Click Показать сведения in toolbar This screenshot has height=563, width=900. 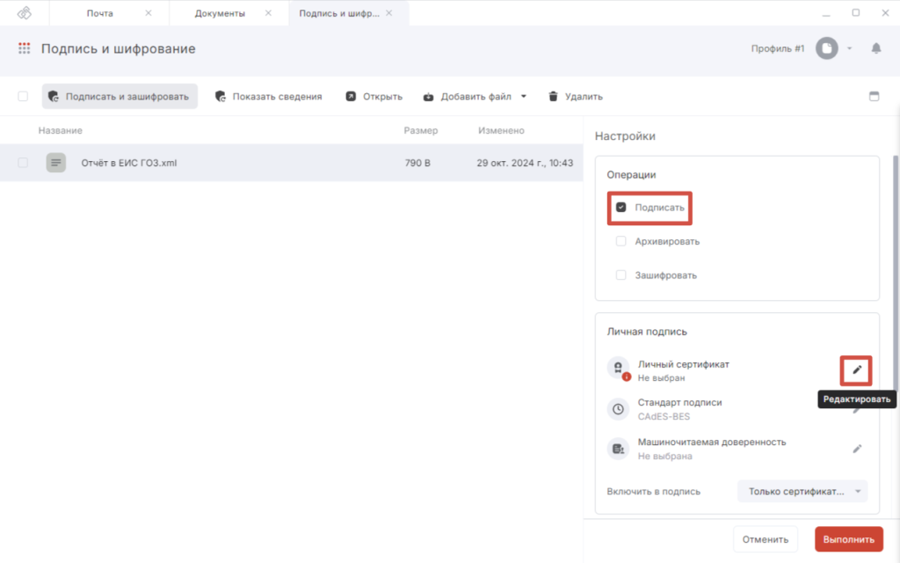click(269, 97)
